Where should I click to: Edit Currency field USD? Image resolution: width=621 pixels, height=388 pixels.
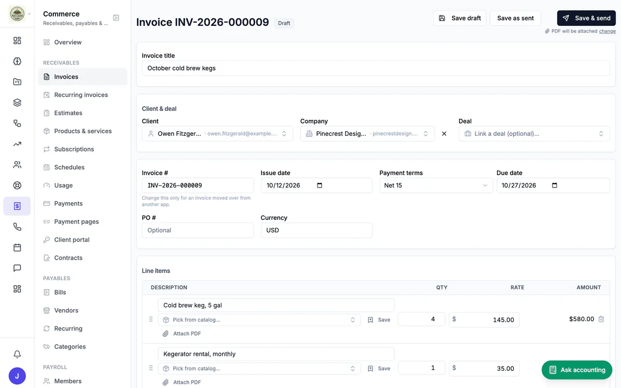[x=316, y=230]
